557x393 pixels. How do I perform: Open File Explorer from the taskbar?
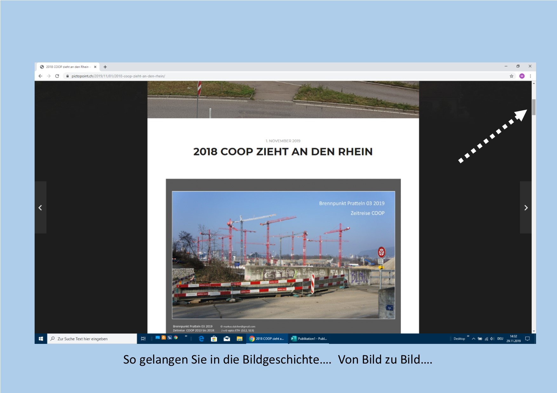pos(239,339)
